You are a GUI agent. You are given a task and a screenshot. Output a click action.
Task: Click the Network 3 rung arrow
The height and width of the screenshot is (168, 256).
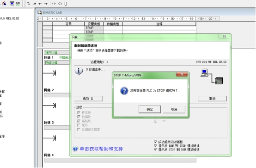pyautogui.click(x=49, y=138)
